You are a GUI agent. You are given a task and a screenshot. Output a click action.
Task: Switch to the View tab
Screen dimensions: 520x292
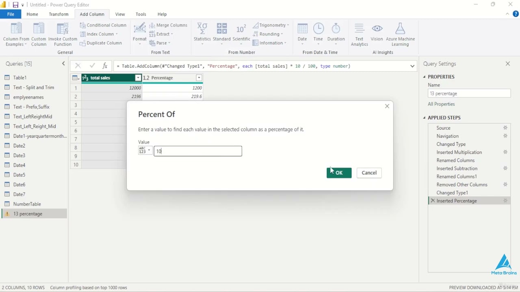120,14
